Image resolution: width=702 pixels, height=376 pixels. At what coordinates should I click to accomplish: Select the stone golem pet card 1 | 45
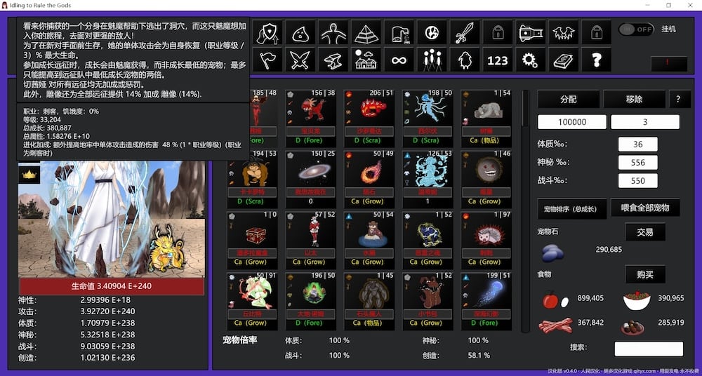coord(369,300)
